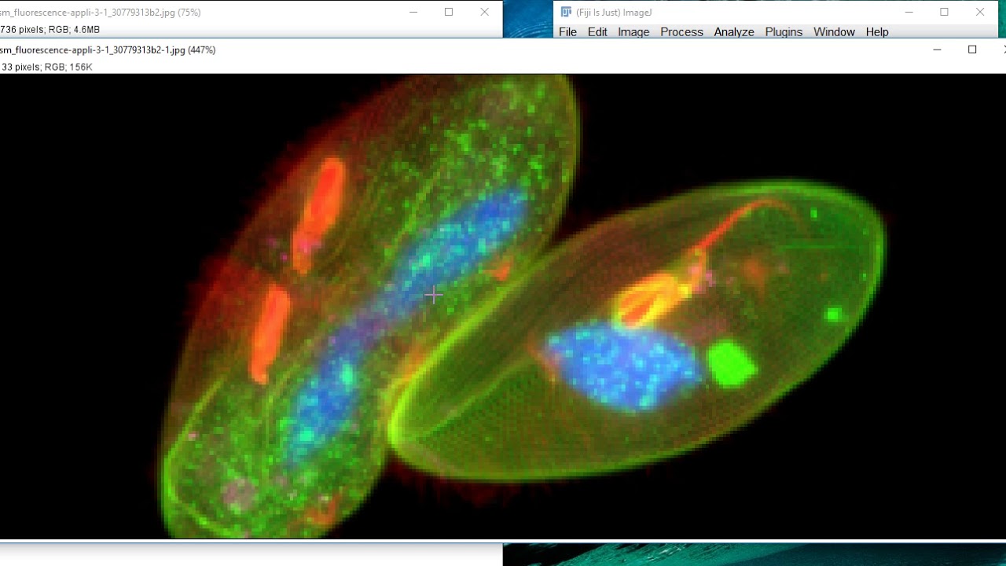
Task: Maximize the 447% zoom image window
Action: point(972,50)
